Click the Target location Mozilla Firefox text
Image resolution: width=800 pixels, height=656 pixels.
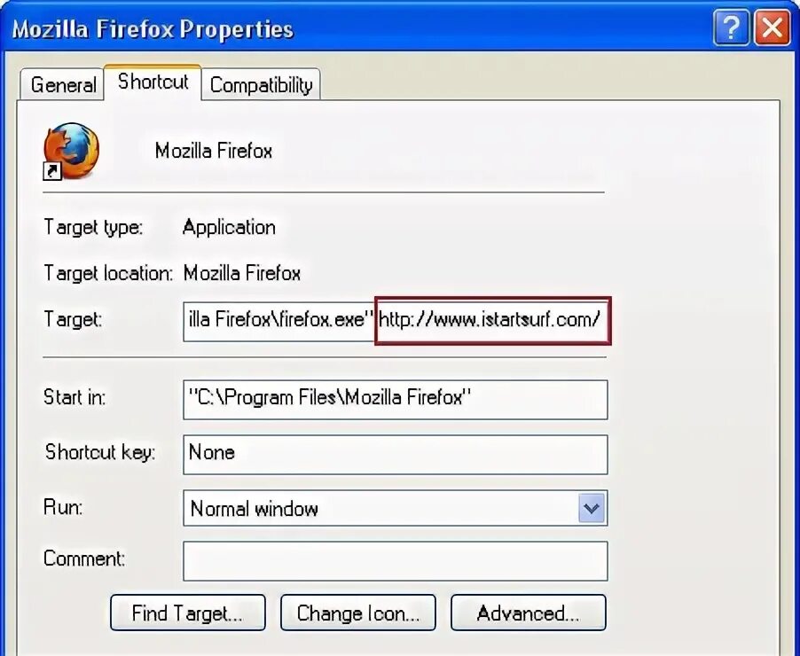pos(242,273)
